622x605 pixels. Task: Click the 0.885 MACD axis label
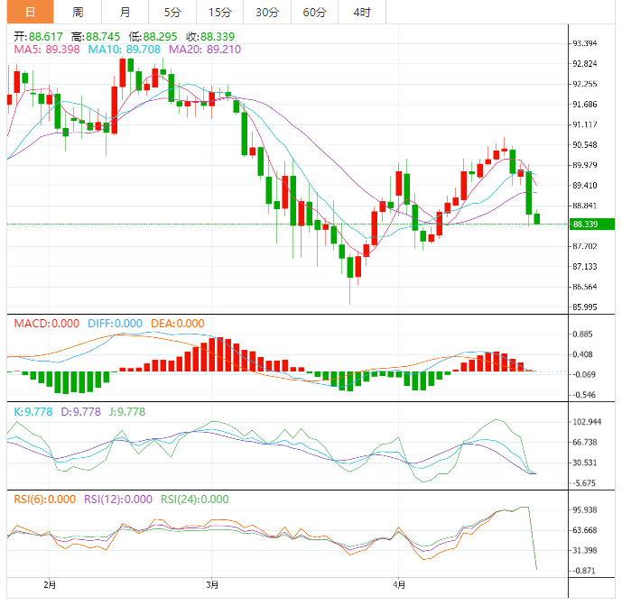pyautogui.click(x=582, y=335)
